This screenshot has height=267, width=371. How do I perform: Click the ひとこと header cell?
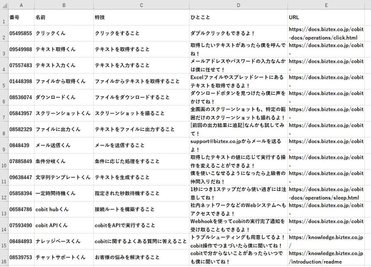(x=238, y=17)
